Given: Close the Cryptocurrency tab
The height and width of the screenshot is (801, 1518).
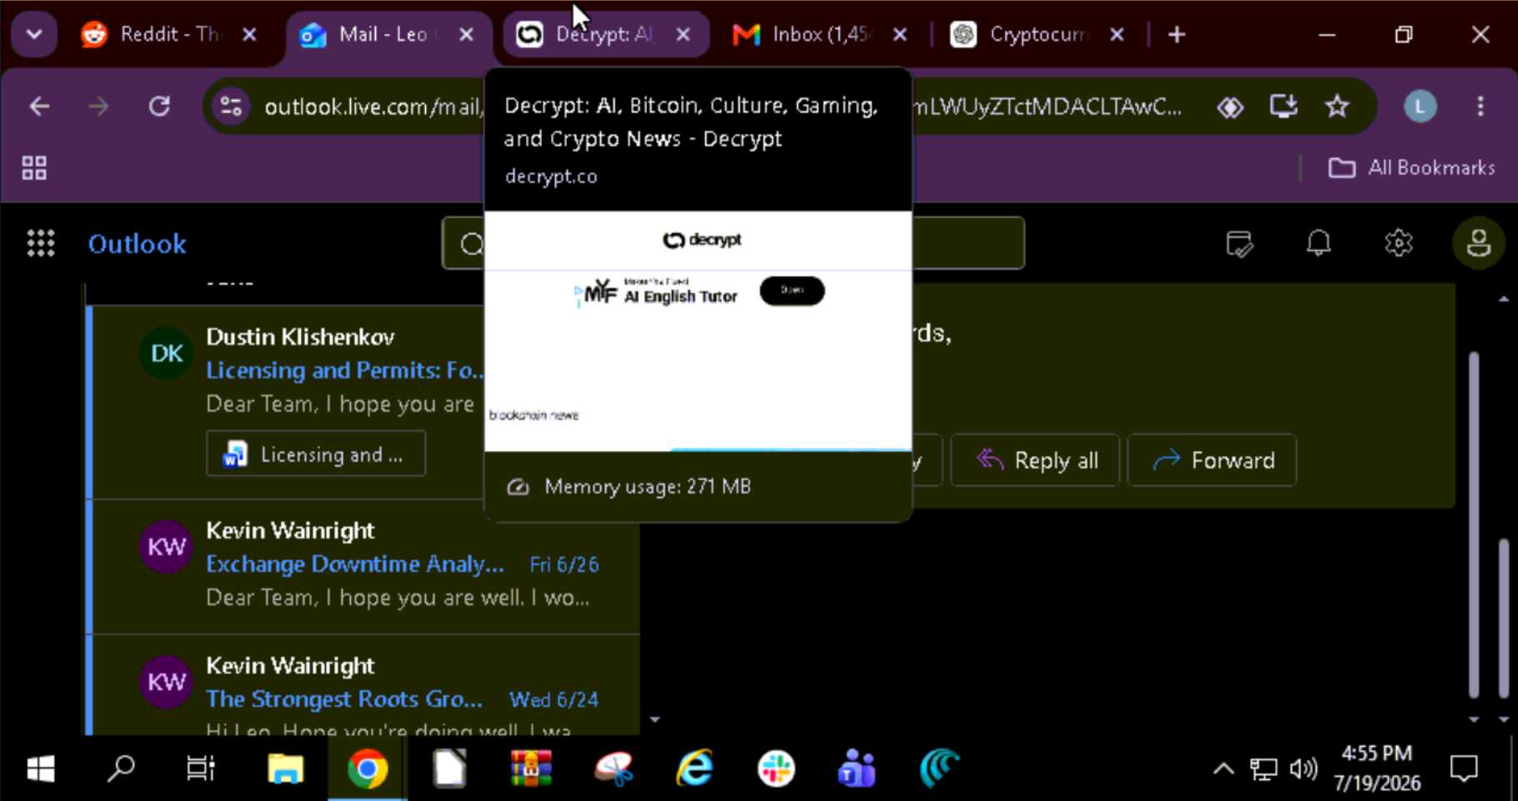Looking at the screenshot, I should 1117,35.
